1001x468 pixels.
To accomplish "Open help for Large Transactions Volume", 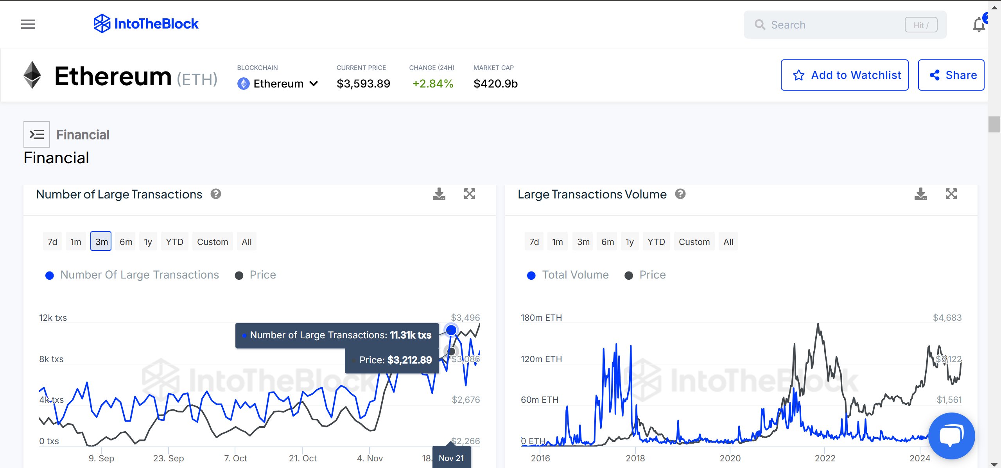I will tap(680, 194).
